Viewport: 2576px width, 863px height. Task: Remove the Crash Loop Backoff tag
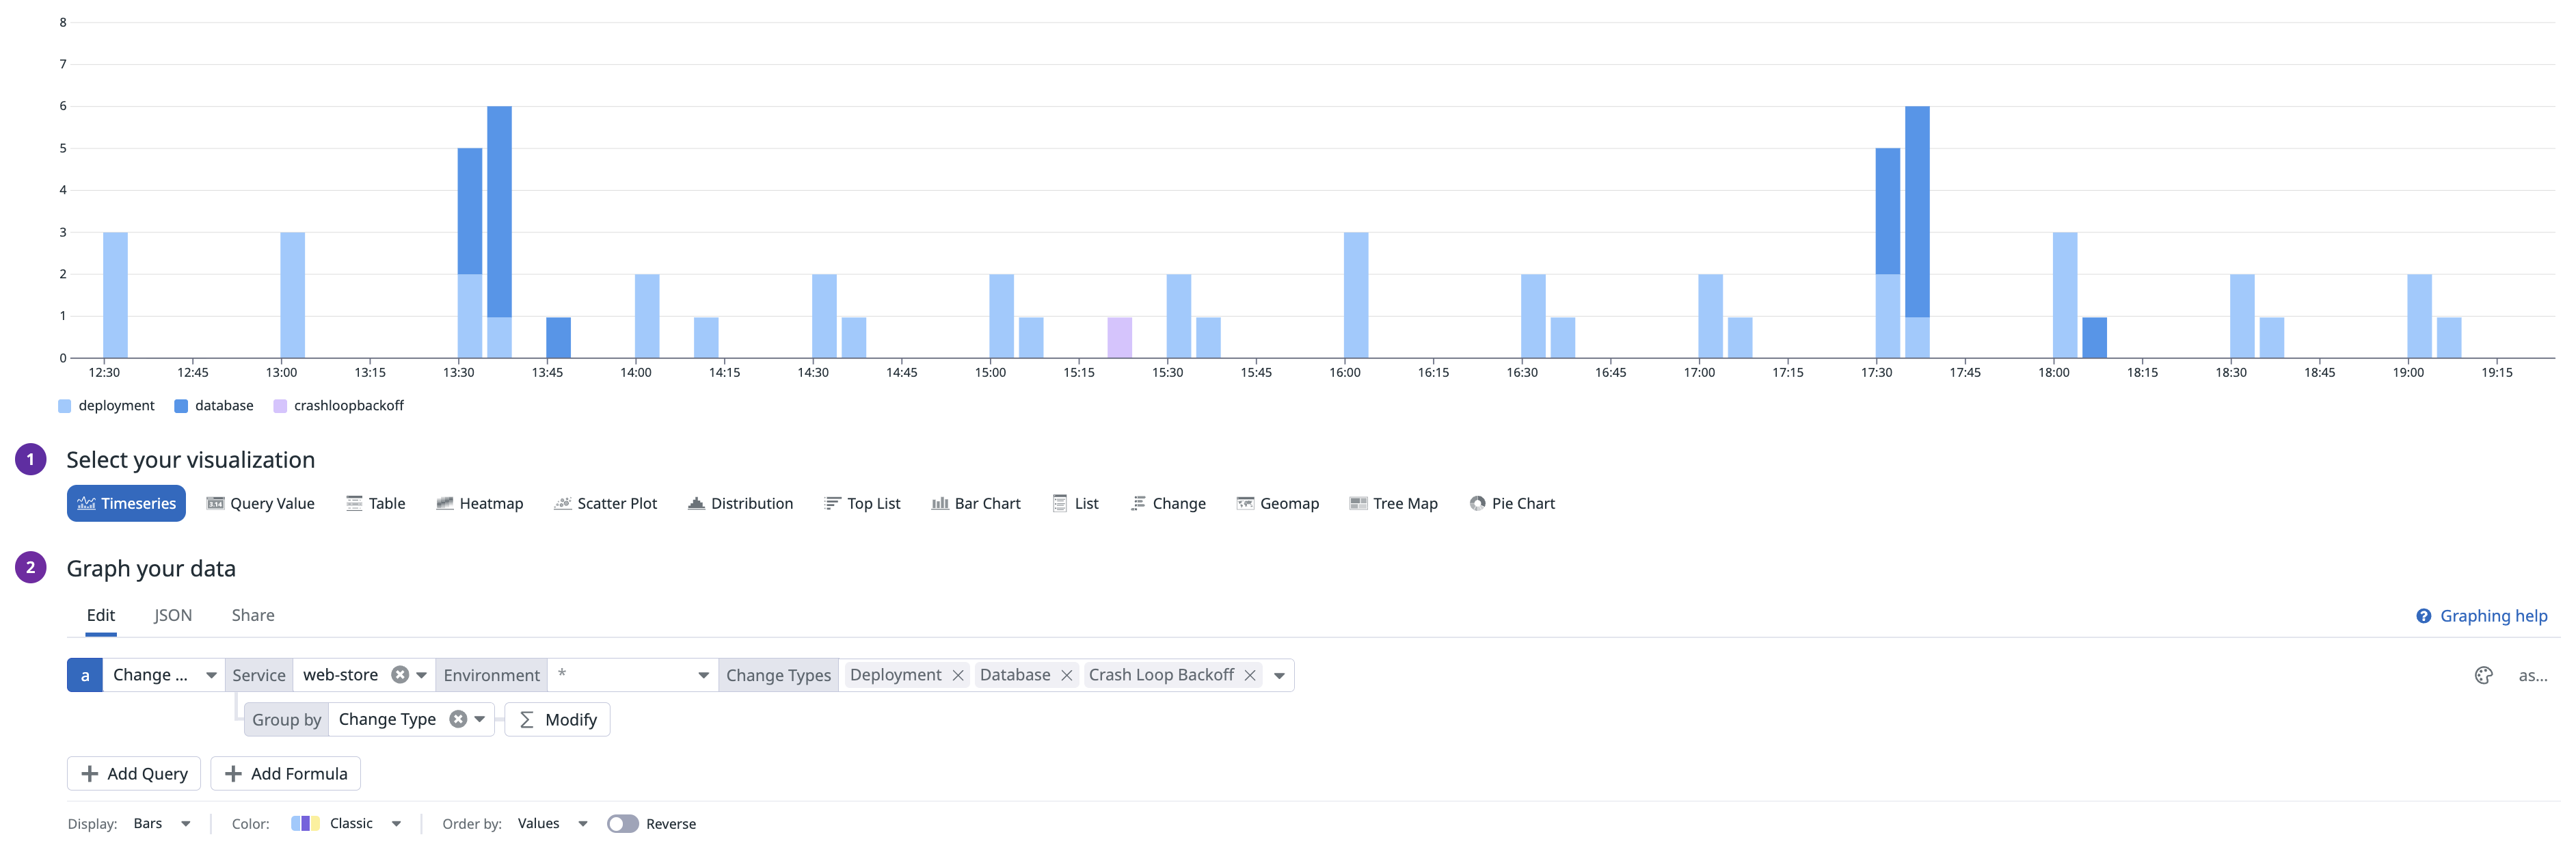point(1249,675)
